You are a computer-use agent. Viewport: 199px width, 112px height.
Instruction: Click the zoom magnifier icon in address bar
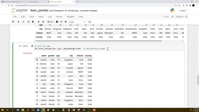point(176,6)
